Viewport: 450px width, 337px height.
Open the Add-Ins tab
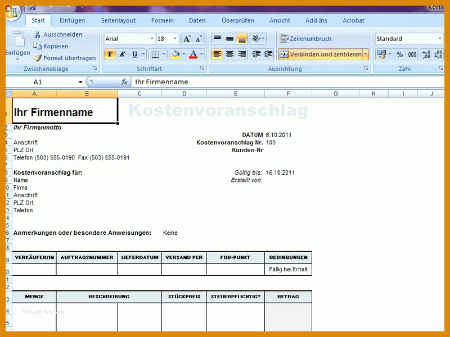coord(316,21)
